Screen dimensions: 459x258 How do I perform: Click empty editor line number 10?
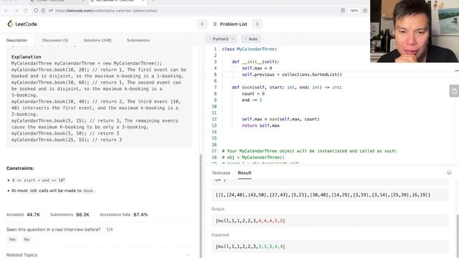coord(214,107)
